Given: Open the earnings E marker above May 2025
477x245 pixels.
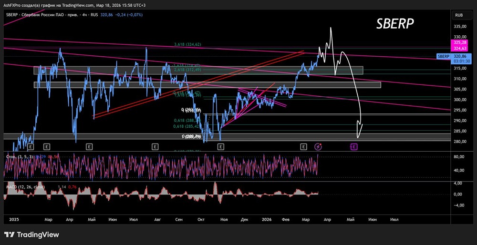Looking at the screenshot, I should (89, 147).
